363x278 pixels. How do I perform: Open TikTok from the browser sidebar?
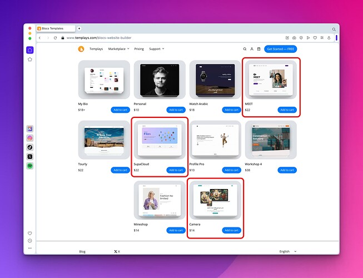coord(30,147)
